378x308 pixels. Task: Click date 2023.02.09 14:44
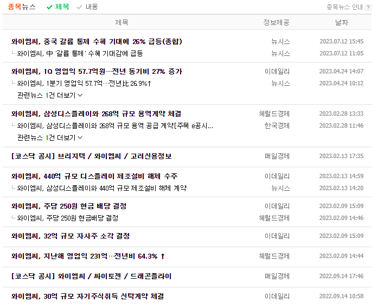pos(341,256)
